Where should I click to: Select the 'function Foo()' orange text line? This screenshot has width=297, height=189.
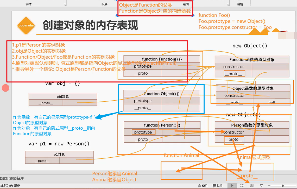214,15
